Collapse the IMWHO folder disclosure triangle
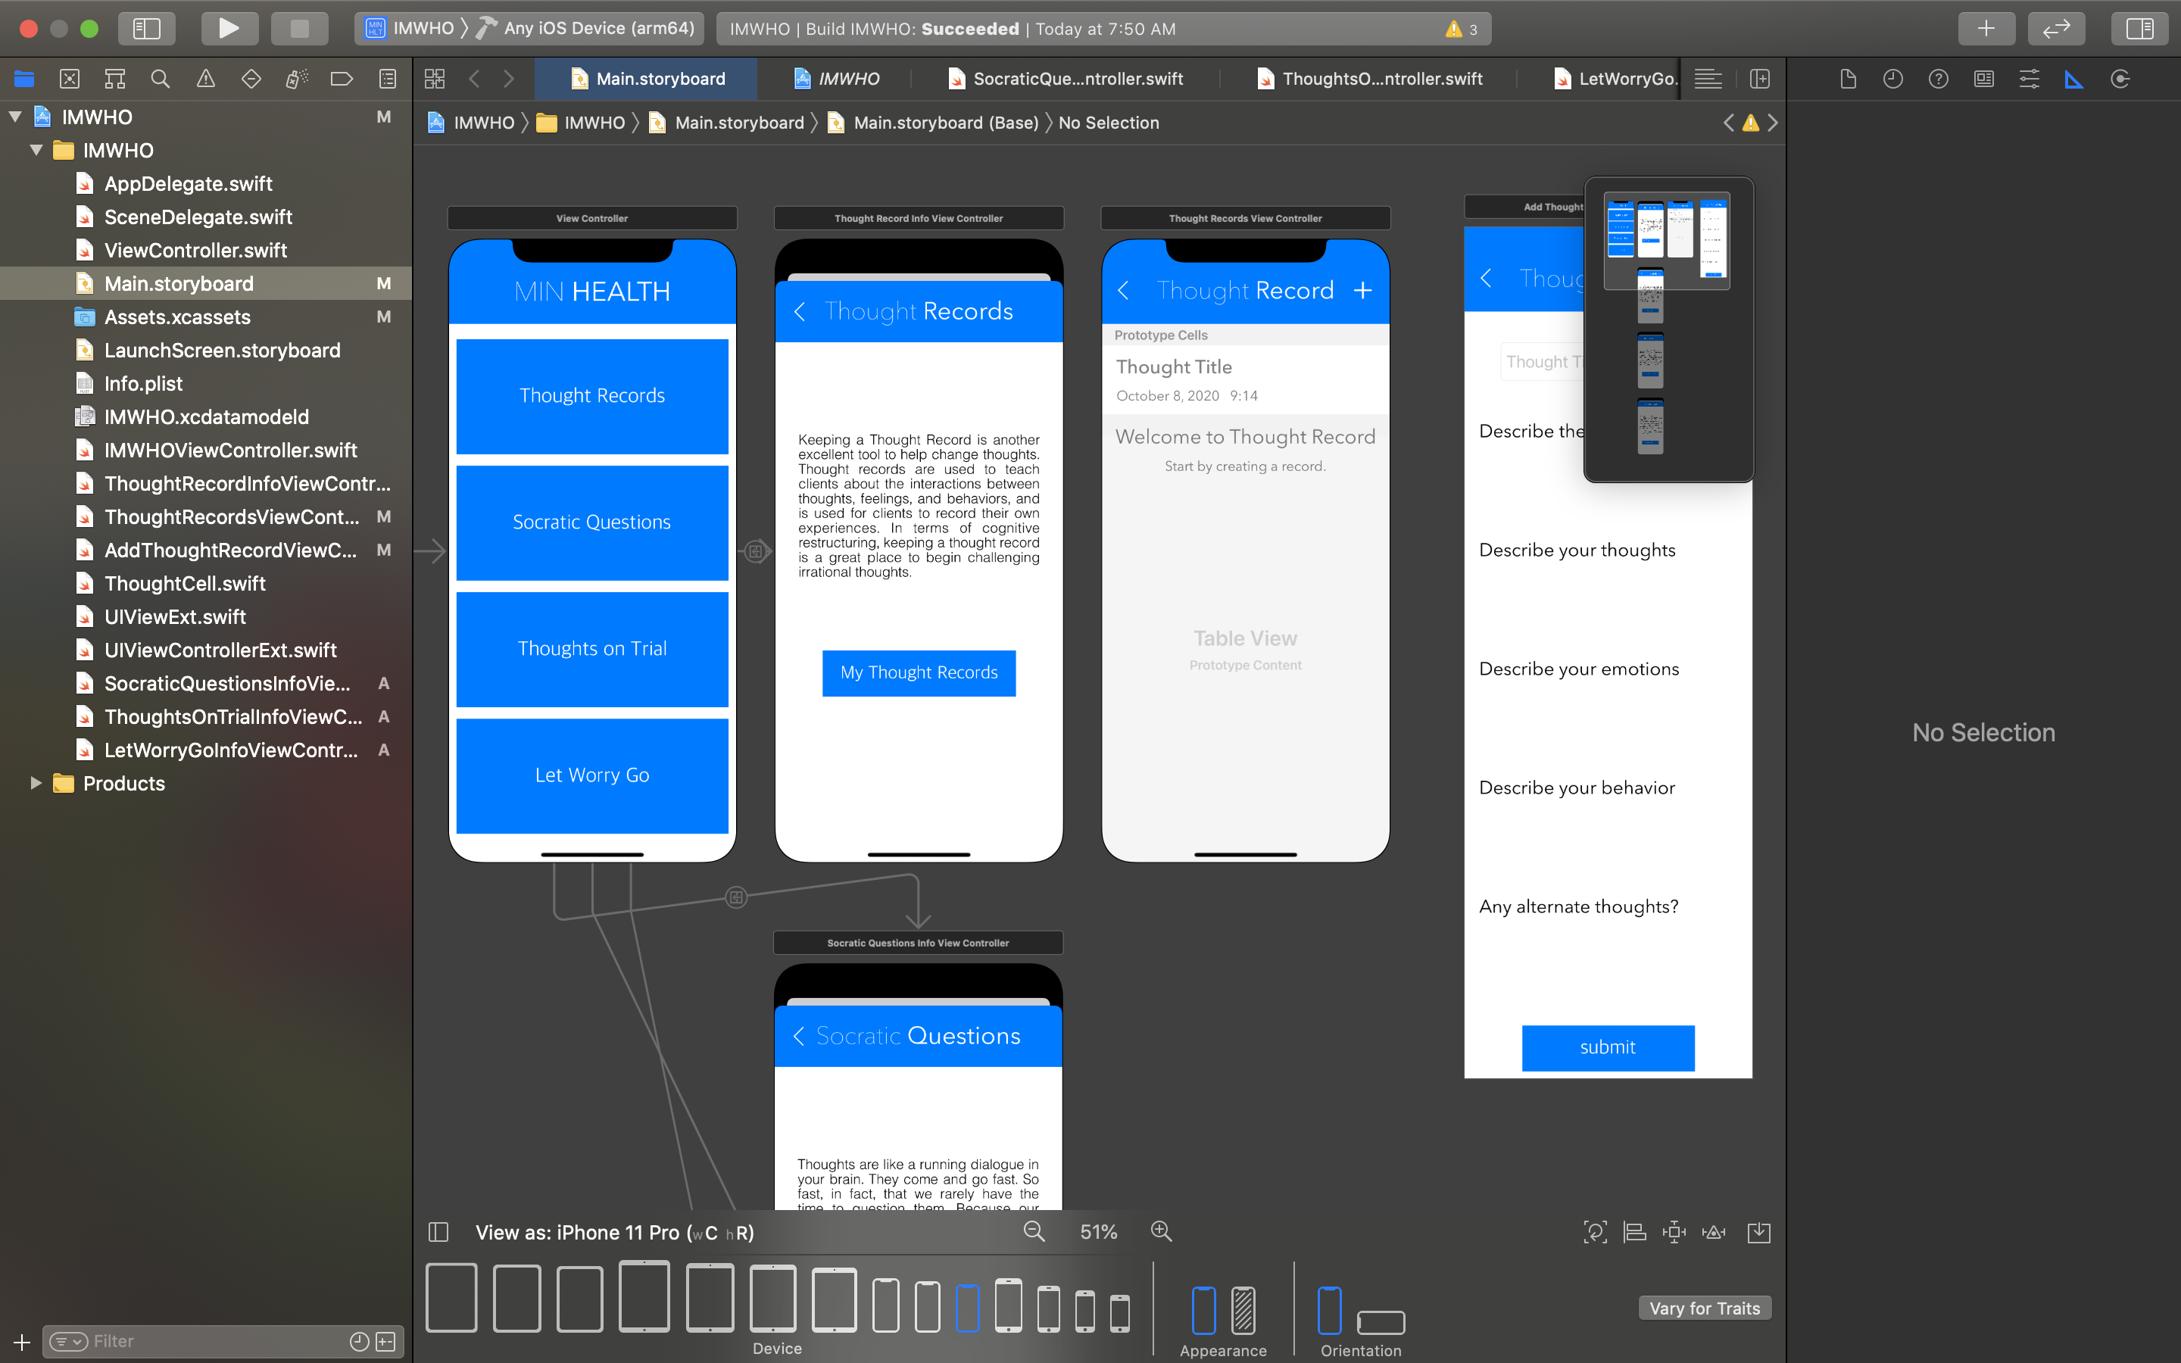This screenshot has width=2181, height=1363. pos(37,151)
